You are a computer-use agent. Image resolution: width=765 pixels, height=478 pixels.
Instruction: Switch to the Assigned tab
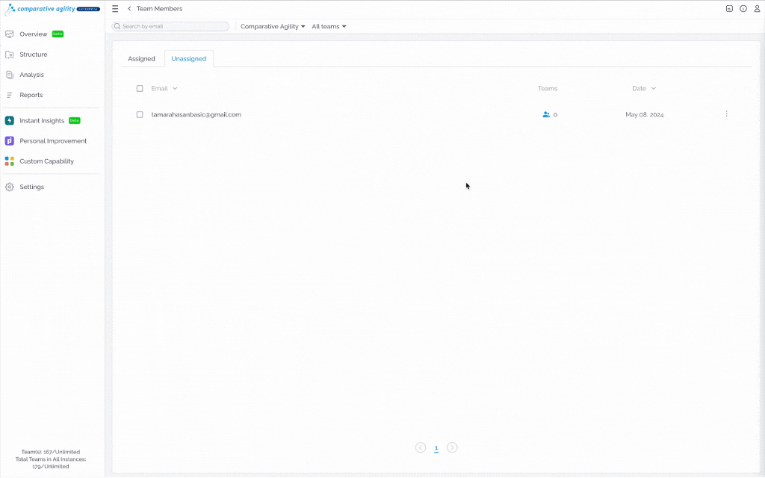141,58
